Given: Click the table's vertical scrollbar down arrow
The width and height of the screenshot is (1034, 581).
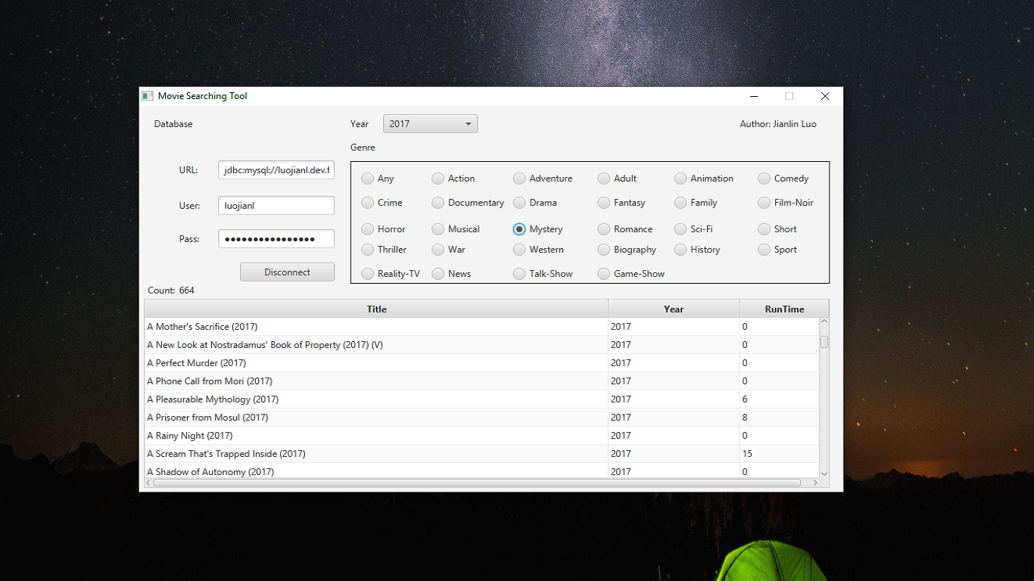Looking at the screenshot, I should [x=824, y=474].
